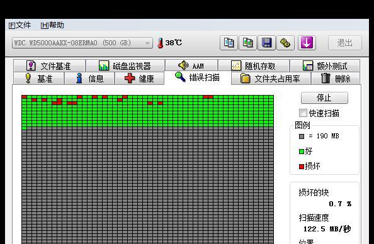Switch to the 基准 benchmark tab

coord(38,79)
